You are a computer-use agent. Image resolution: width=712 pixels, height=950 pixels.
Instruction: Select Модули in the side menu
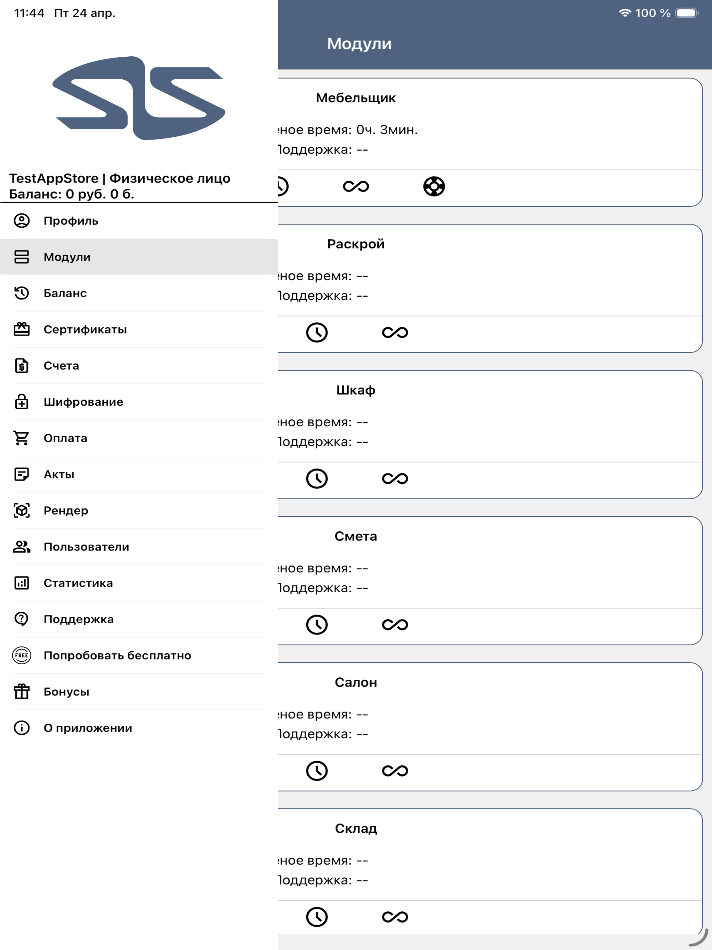(139, 257)
